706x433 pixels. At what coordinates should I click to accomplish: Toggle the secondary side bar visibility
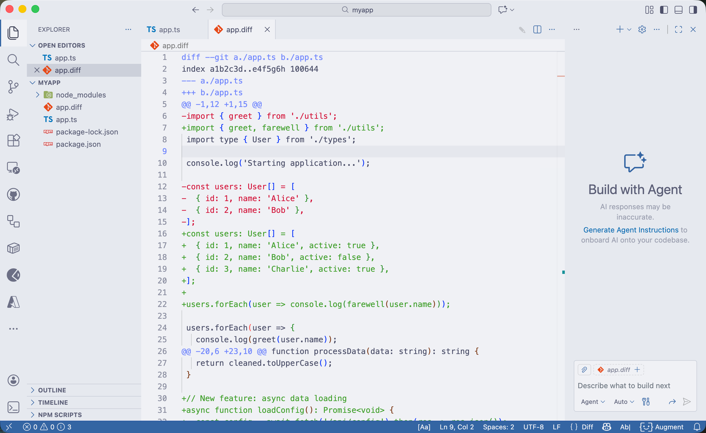[693, 10]
